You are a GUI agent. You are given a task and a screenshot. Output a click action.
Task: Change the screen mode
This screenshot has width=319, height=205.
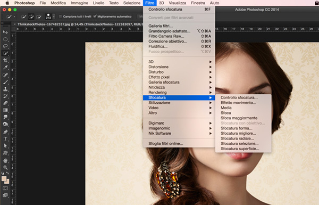pos(5,195)
